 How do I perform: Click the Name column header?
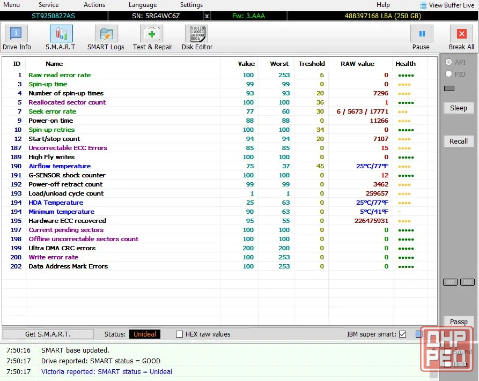click(x=54, y=64)
